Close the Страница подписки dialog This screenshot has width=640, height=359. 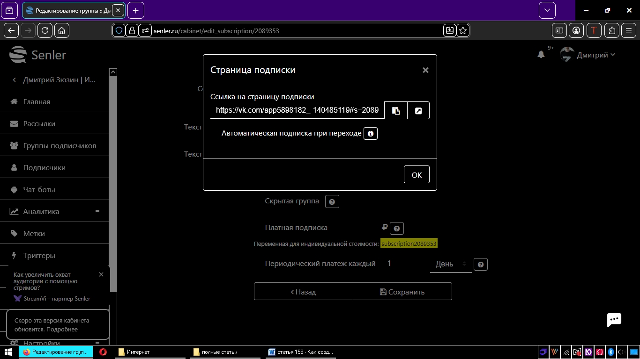tap(425, 70)
